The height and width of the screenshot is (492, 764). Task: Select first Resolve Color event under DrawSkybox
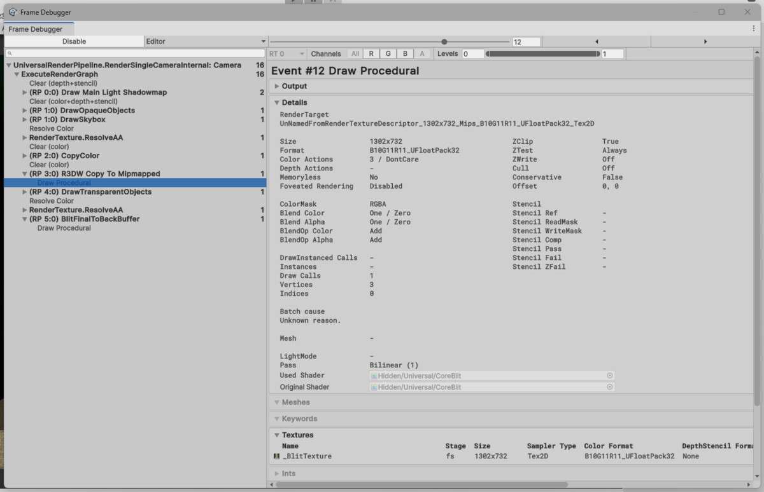(x=135, y=128)
